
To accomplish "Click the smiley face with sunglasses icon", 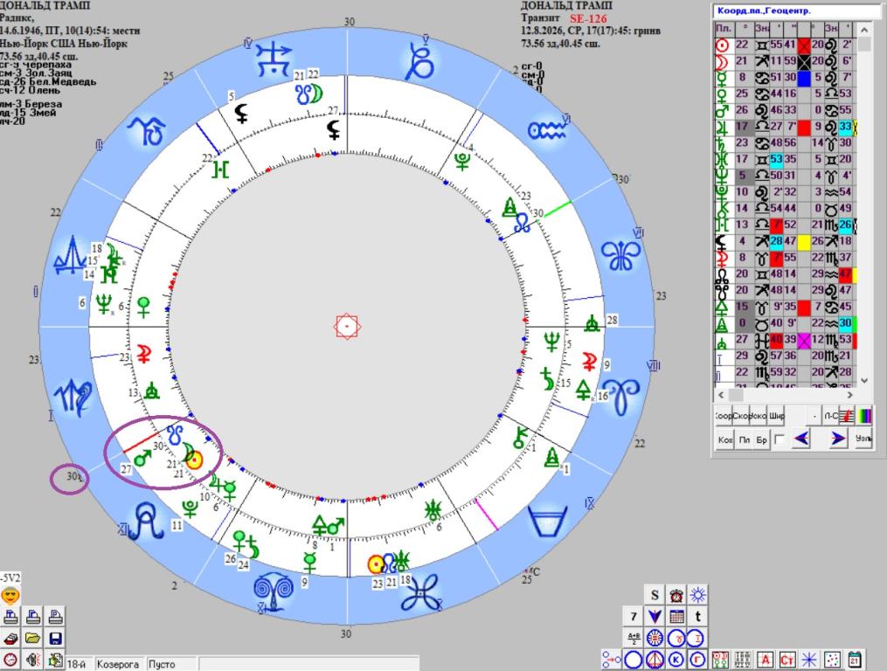I will pos(10,596).
